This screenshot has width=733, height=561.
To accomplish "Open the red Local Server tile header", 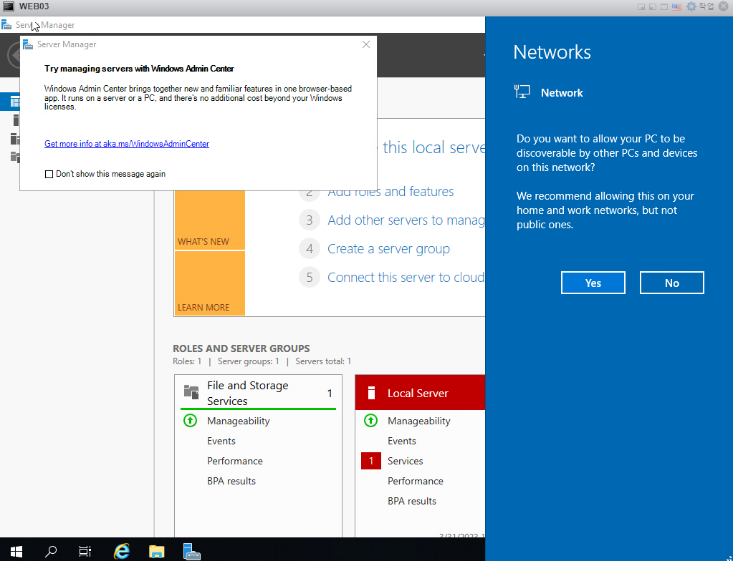I will [420, 393].
